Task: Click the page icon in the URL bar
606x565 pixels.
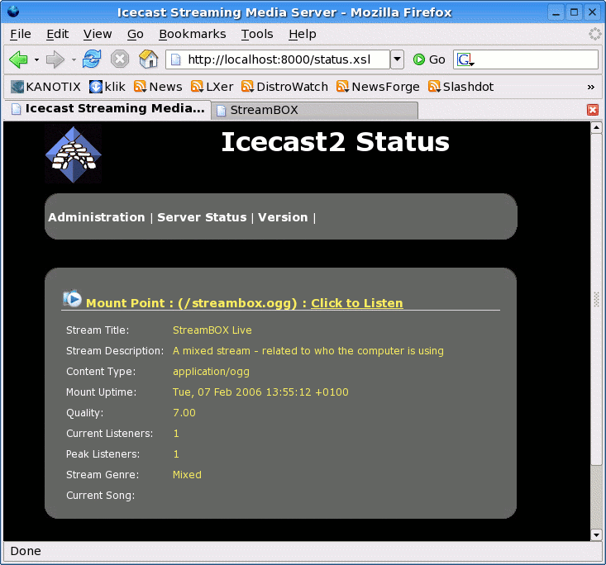Action: pos(176,59)
